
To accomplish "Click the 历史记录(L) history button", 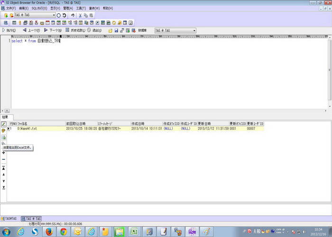I will click(75, 30).
